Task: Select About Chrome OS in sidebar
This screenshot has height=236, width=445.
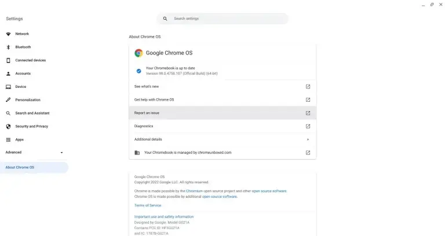Action: coord(20,167)
